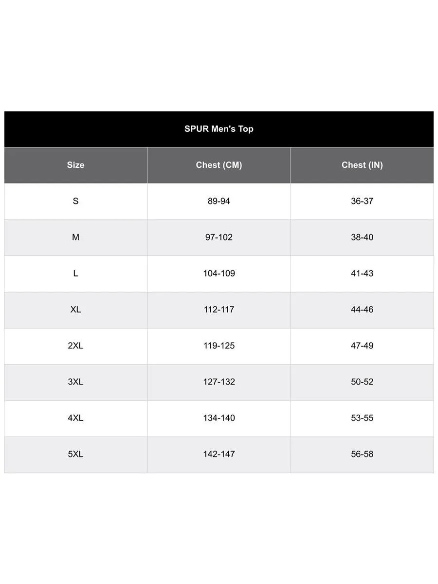This screenshot has width=438, height=584.
Task: Click the SPUR Men's Top title bar
Action: pyautogui.click(x=219, y=129)
